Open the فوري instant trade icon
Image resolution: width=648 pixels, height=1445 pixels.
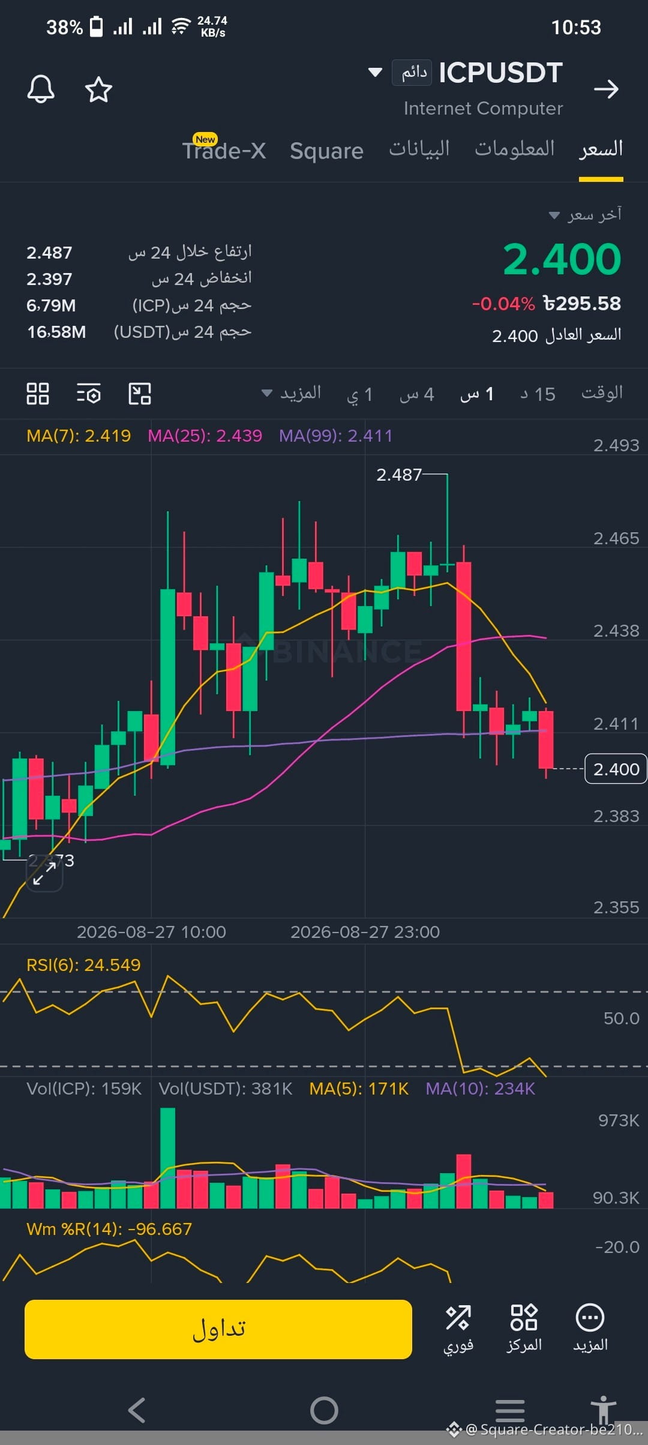[x=458, y=1329]
